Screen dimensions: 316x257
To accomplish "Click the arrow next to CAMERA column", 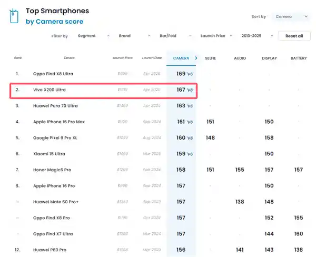I will tap(196, 58).
